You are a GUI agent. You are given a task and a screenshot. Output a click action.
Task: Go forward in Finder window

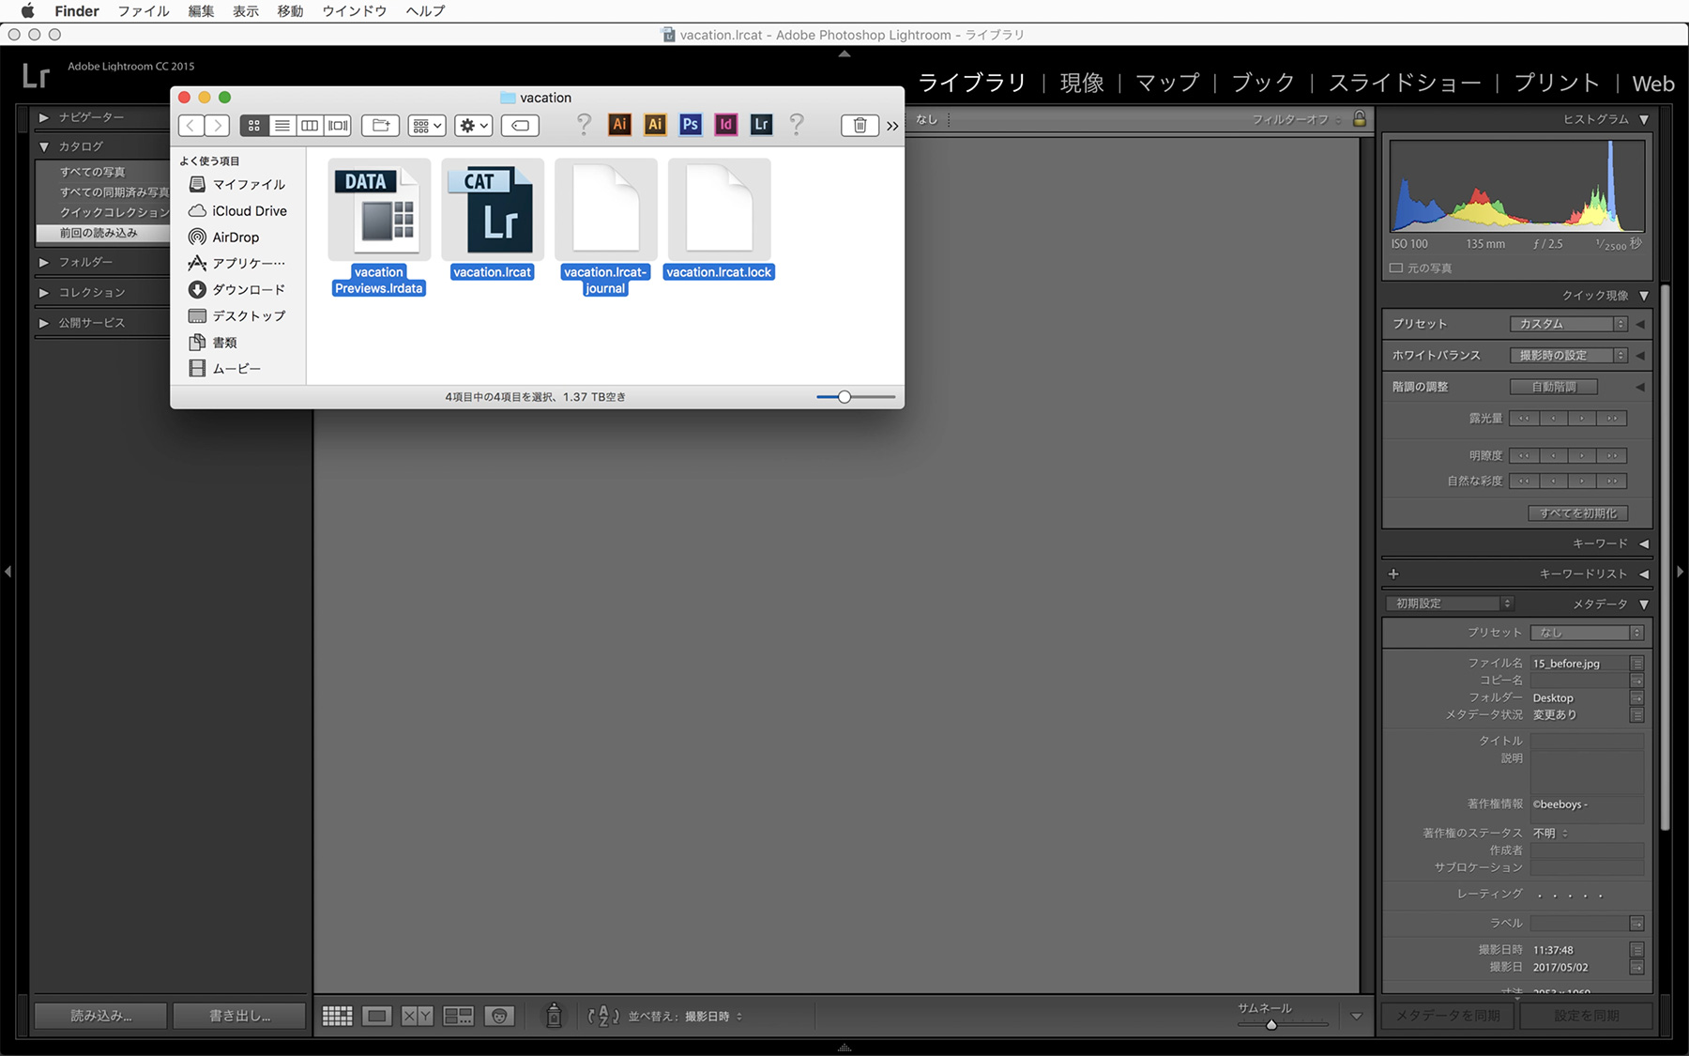(217, 125)
